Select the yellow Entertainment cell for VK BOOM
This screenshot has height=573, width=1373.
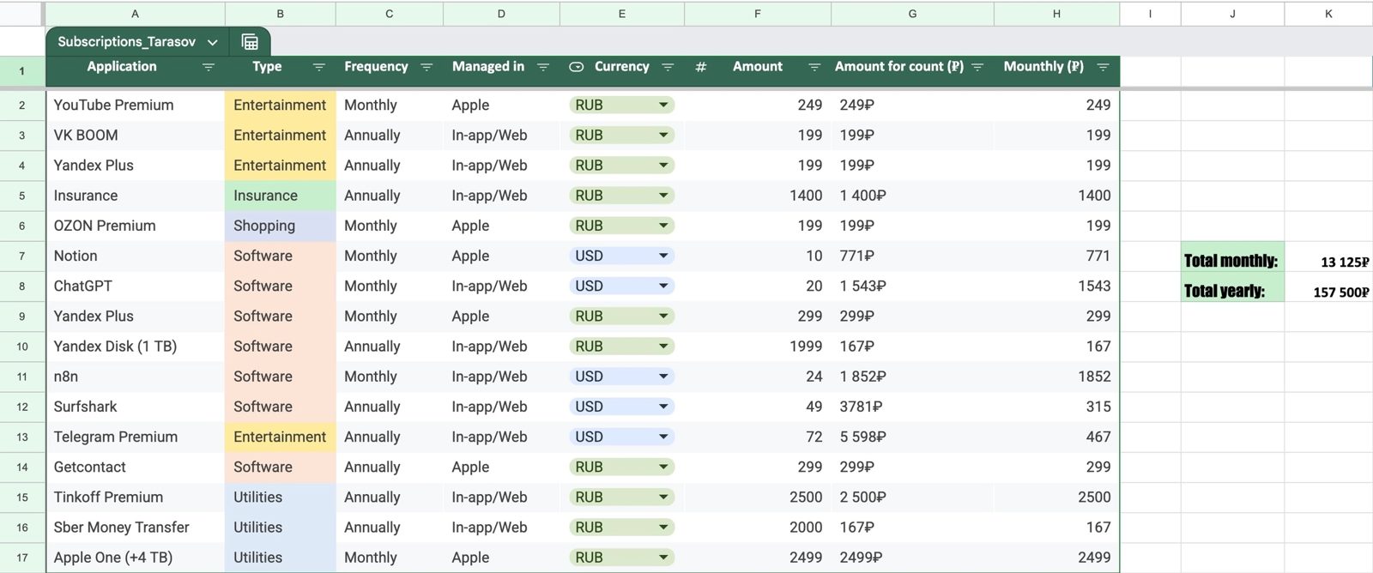(280, 136)
